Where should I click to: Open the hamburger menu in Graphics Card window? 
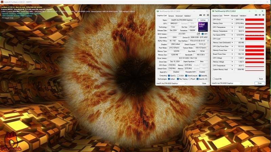tap(208, 15)
